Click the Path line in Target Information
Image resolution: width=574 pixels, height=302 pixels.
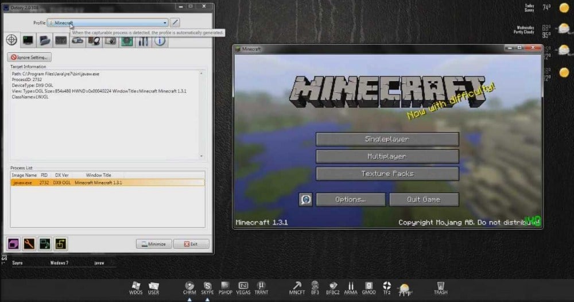(56, 73)
